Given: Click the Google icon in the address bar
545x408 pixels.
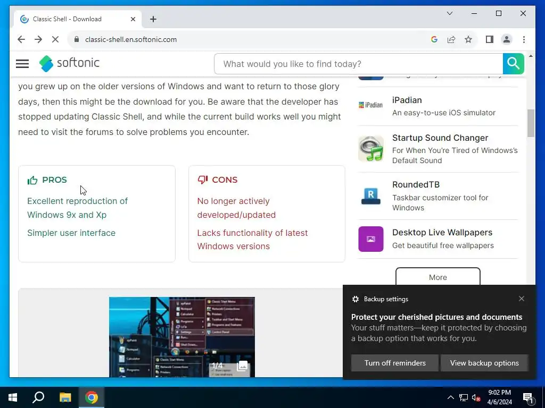Looking at the screenshot, I should tap(434, 39).
